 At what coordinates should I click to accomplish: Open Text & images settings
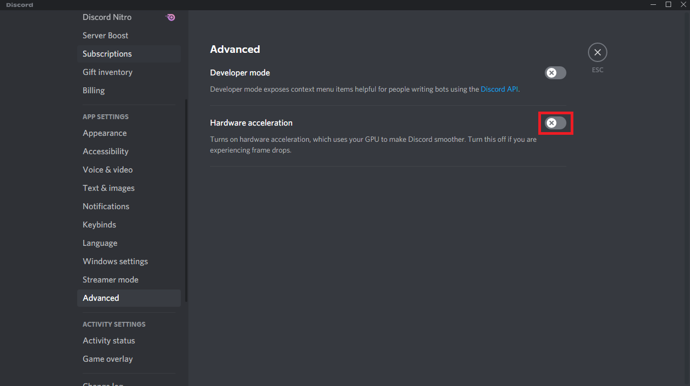coord(109,188)
